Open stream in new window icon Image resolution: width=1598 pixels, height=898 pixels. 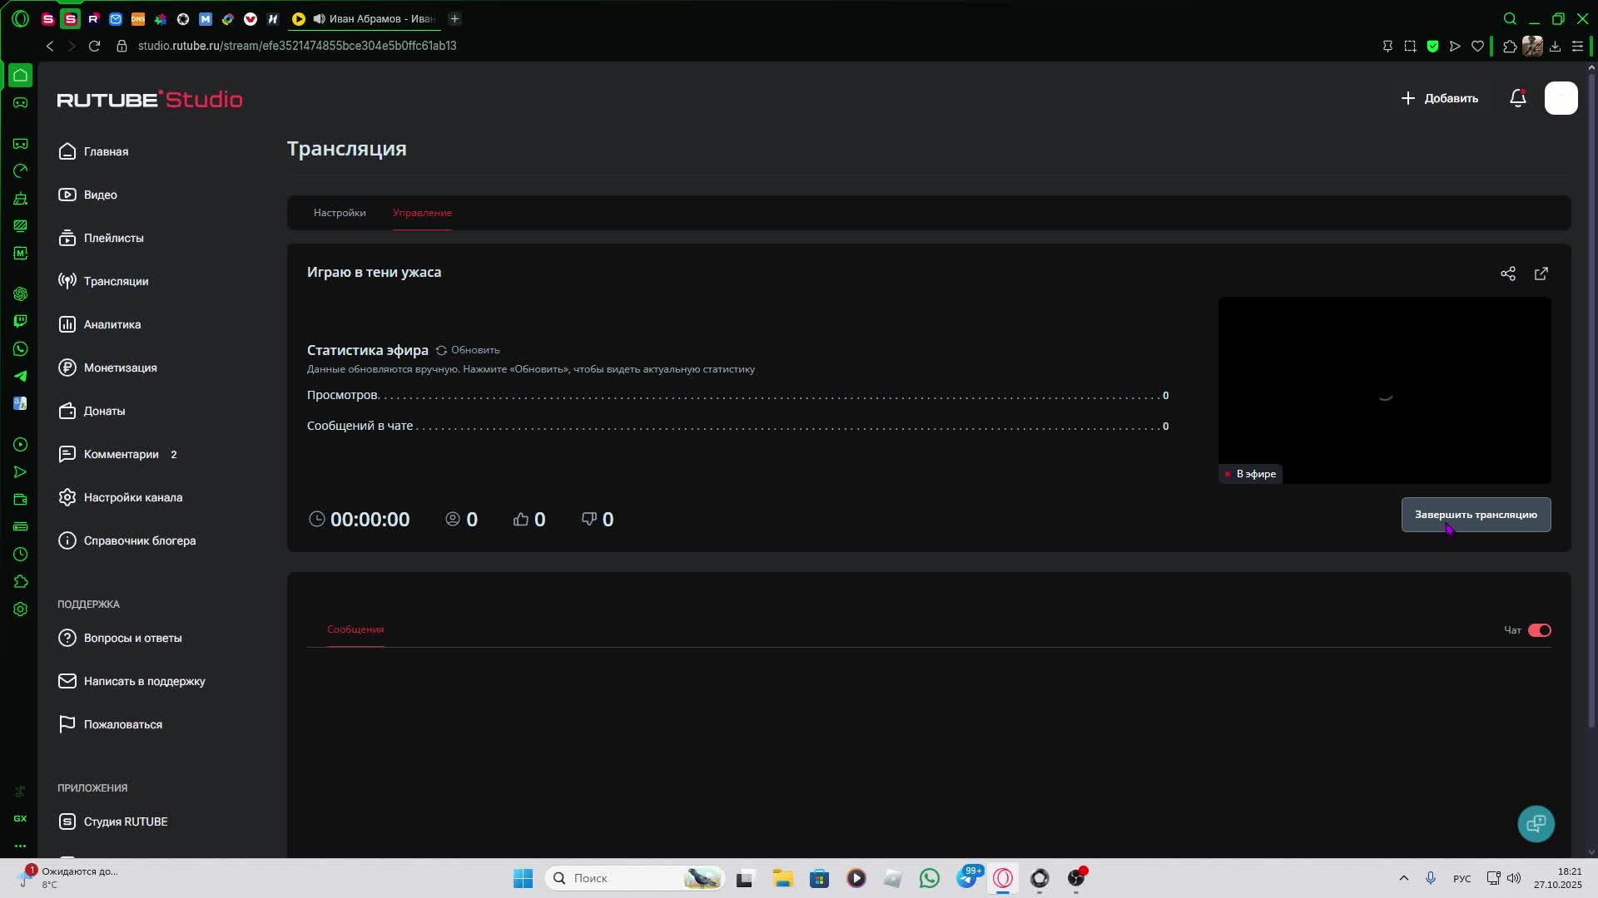click(x=1541, y=274)
